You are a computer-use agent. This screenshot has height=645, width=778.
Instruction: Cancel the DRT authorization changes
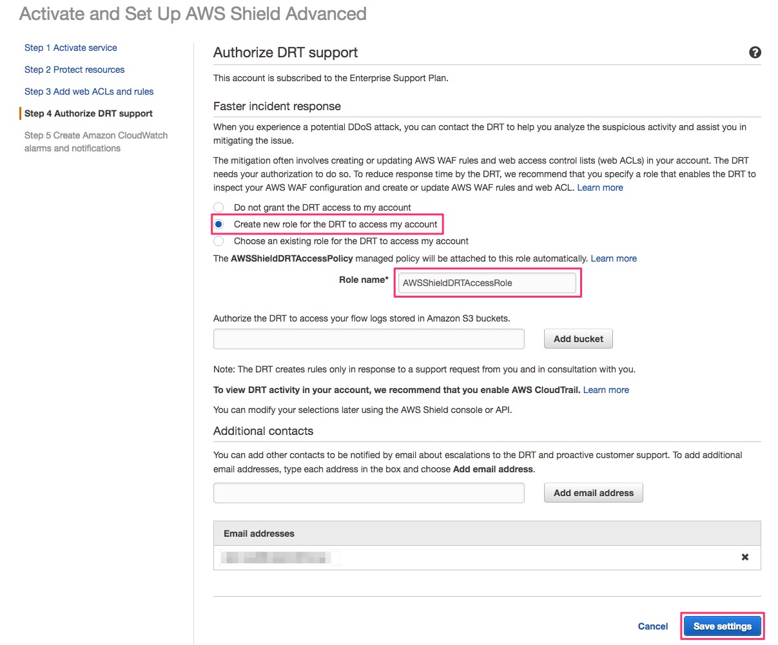652,626
